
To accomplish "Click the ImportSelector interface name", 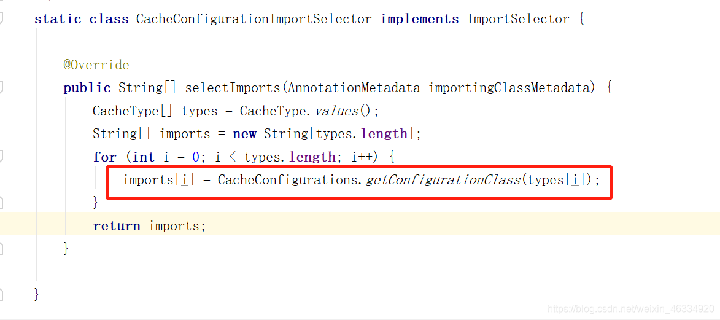I will tap(518, 19).
